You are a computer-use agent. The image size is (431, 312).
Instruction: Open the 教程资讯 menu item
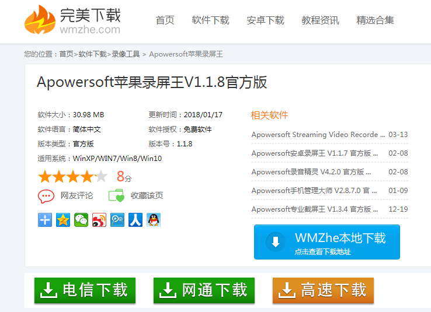[320, 20]
